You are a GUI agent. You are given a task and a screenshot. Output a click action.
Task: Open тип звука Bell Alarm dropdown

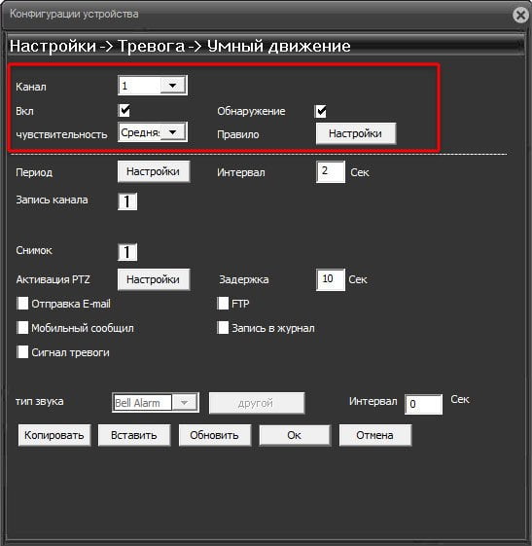[x=156, y=403]
